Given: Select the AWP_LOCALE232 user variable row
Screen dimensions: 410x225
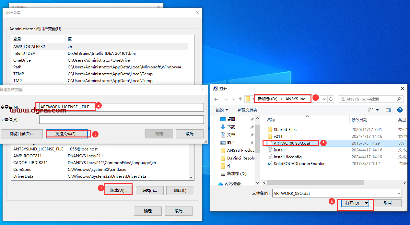Looking at the screenshot, I should tap(100, 46).
